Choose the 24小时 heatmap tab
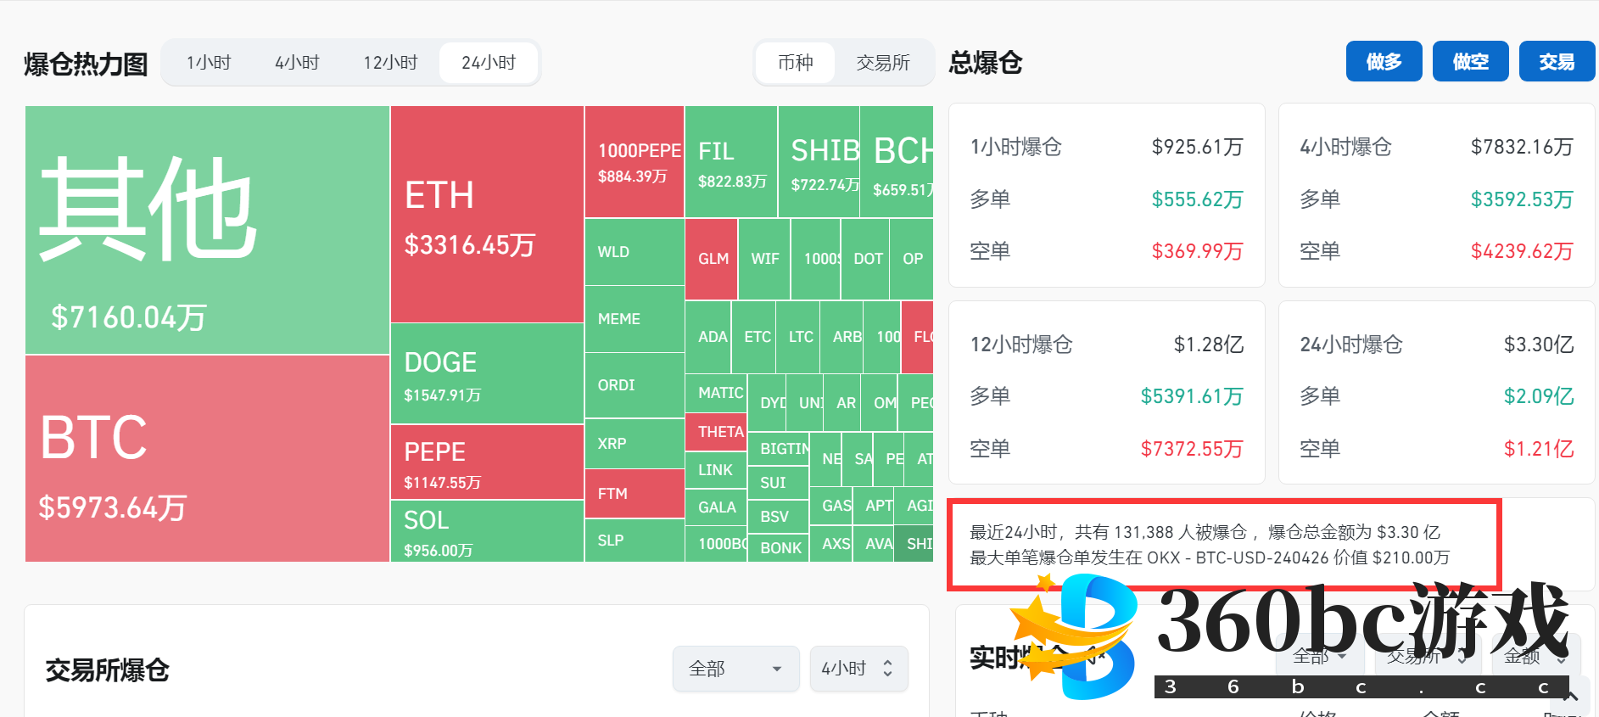 [489, 63]
